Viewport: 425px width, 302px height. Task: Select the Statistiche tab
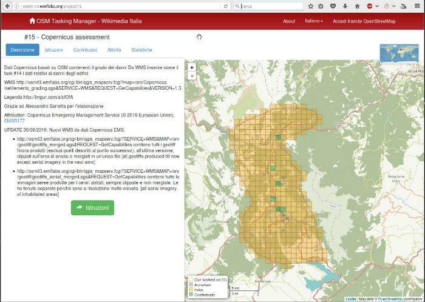pyautogui.click(x=141, y=50)
